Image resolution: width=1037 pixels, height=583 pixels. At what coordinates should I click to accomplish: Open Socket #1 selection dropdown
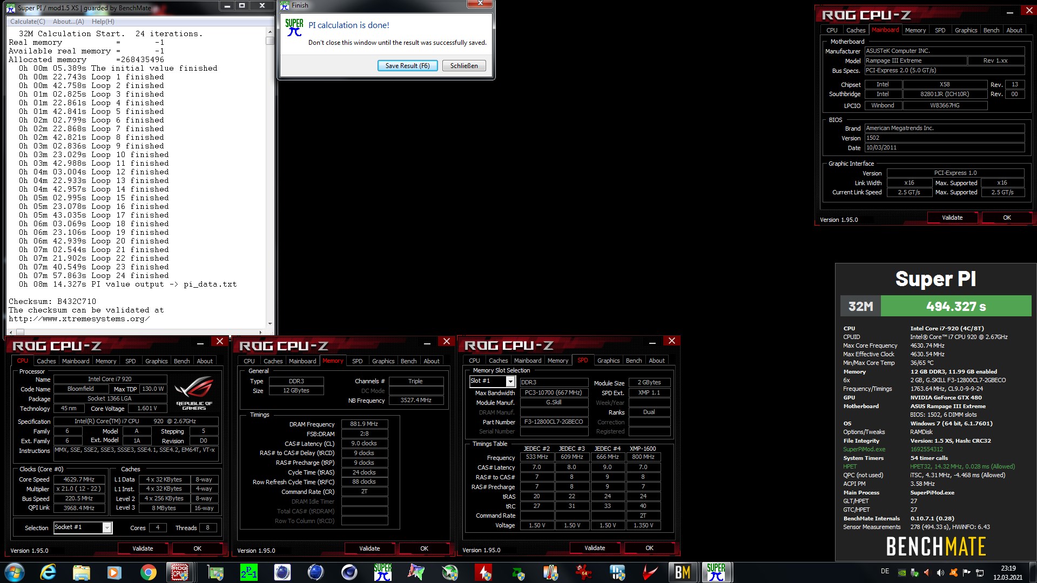[106, 527]
